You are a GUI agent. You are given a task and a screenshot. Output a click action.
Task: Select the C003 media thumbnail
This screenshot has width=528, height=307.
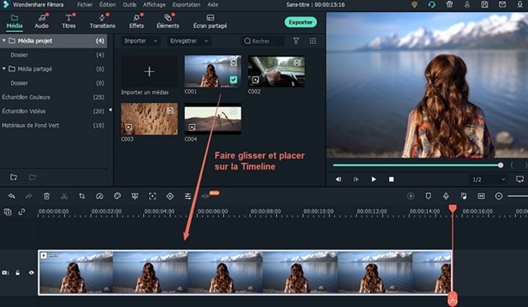tap(149, 119)
